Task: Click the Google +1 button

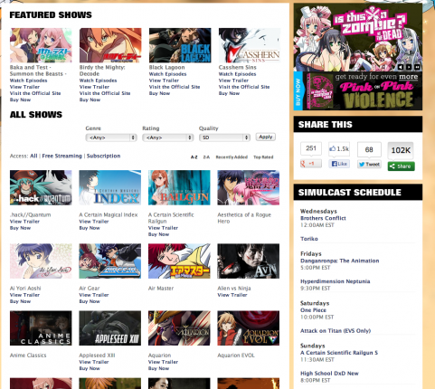Action: 311,164
